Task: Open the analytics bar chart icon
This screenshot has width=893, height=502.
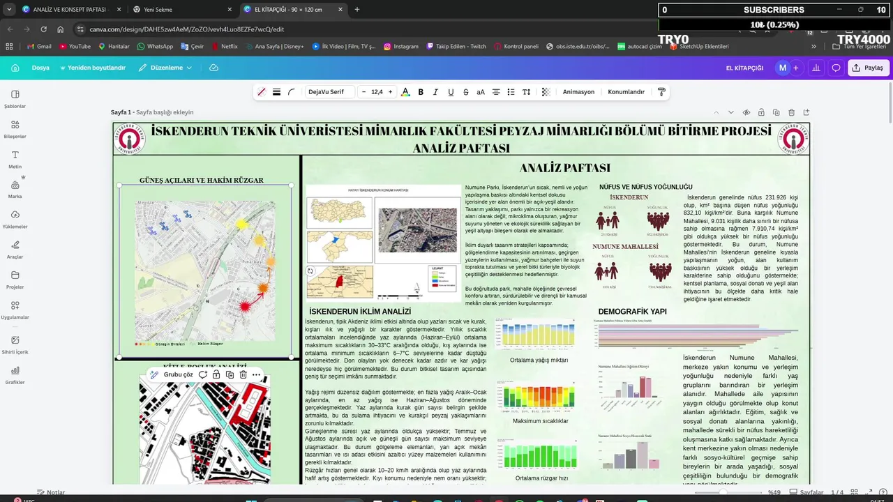Action: tap(816, 68)
